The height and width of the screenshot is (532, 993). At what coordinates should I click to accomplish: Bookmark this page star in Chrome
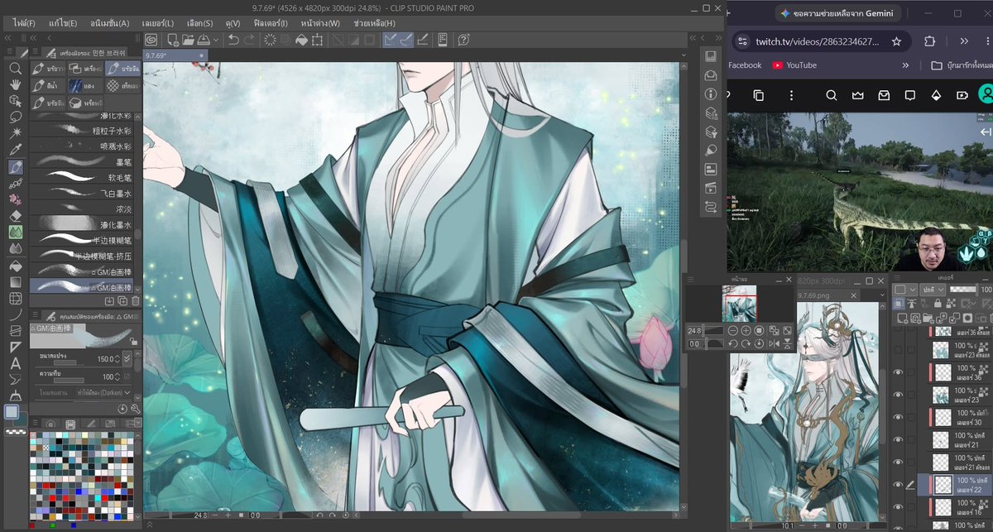pos(896,41)
